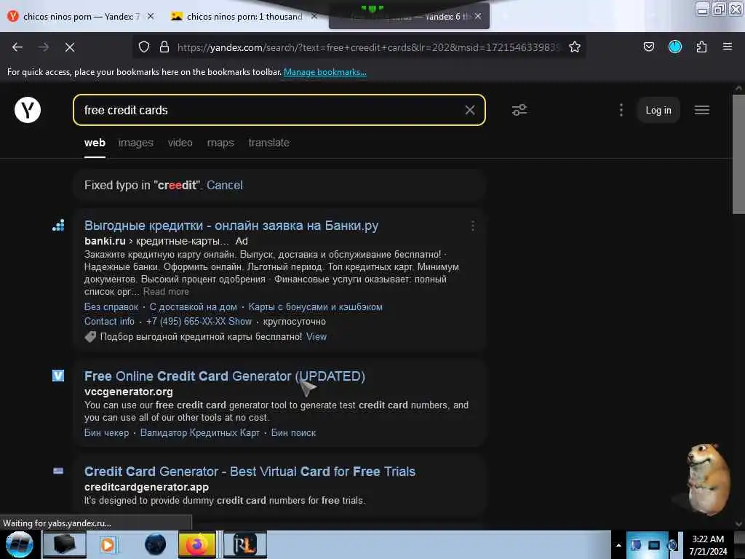Screen dimensions: 745x559
Task: Open the tracking protection shield icon
Action: [144, 47]
